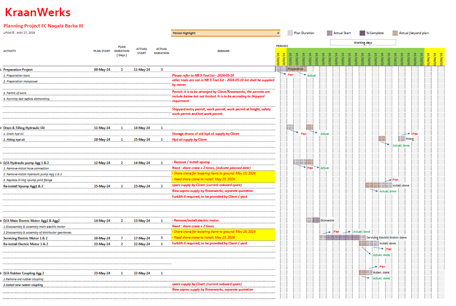
Task: Select the ACTUAL DURATION column header
Action: pos(162,51)
